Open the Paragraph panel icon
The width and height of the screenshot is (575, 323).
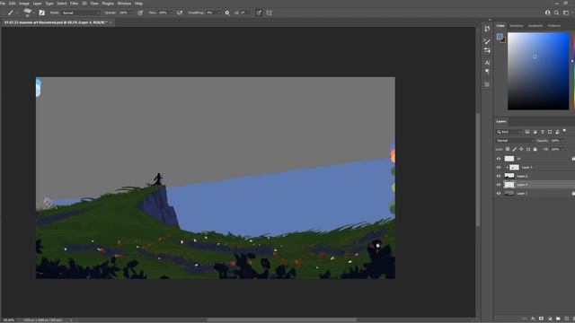(x=487, y=72)
